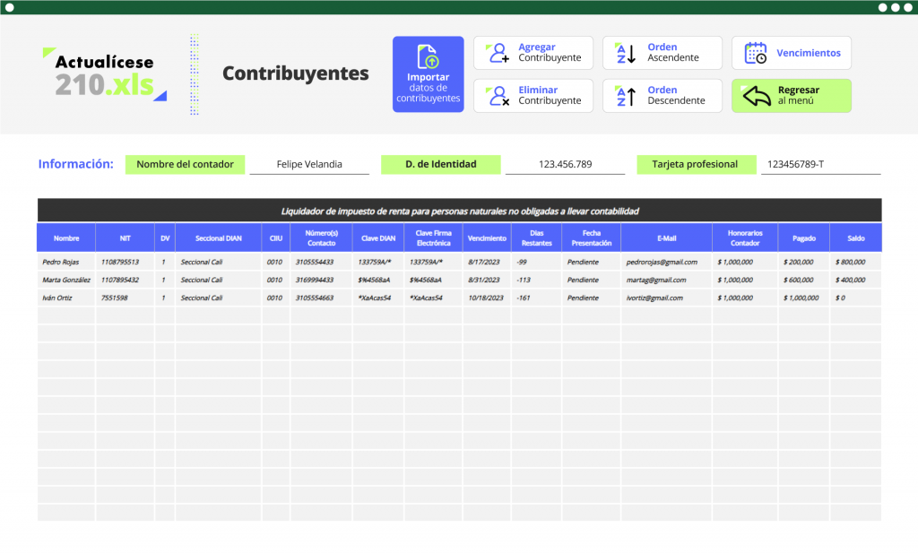The height and width of the screenshot is (553, 918).
Task: Click the Importar datos de contribuyentes upload icon
Action: [428, 56]
